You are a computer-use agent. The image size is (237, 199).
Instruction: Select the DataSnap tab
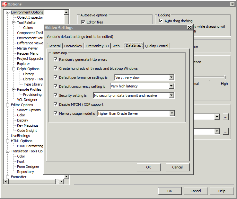134,45
